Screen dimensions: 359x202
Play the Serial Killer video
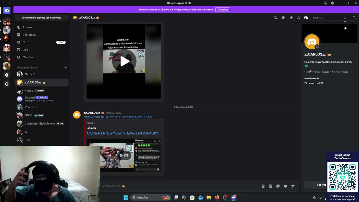pyautogui.click(x=124, y=61)
